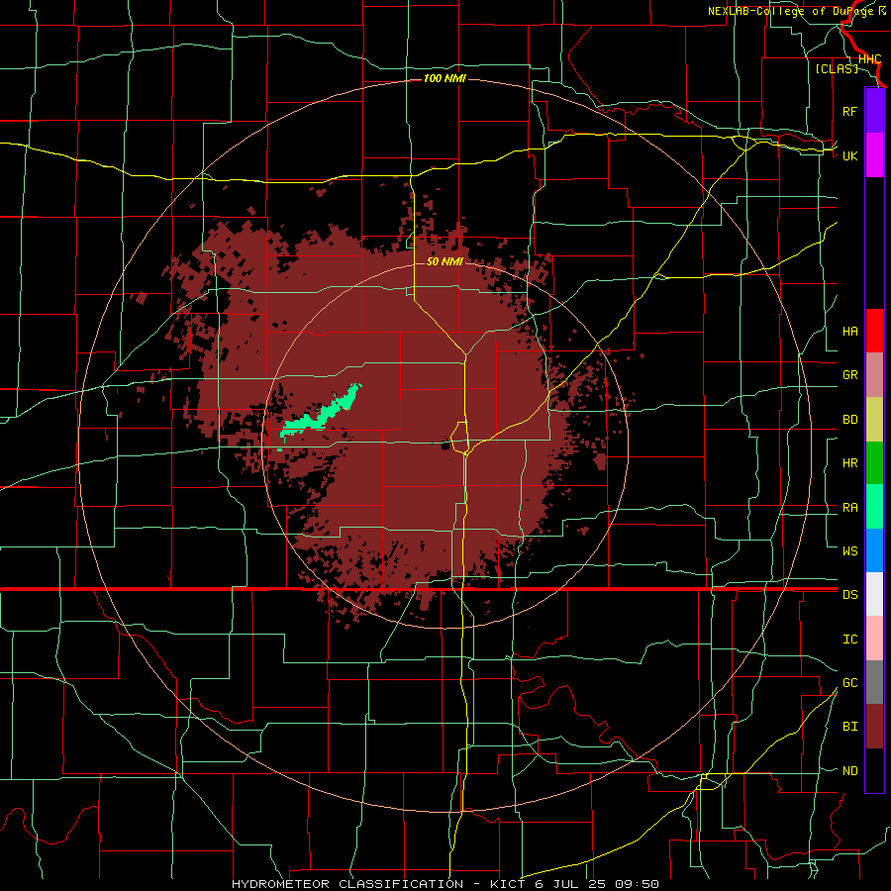Click the WS legend label
Image resolution: width=891 pixels, height=891 pixels.
850,551
